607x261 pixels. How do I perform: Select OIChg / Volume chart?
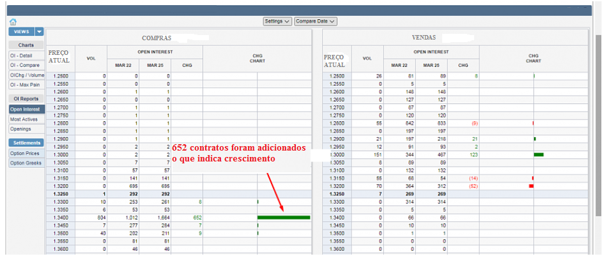(x=27, y=75)
